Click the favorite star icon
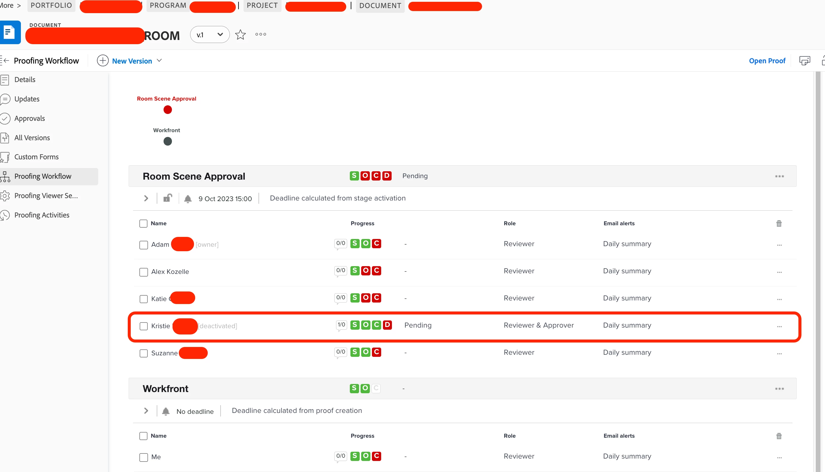This screenshot has height=472, width=825. [x=240, y=34]
